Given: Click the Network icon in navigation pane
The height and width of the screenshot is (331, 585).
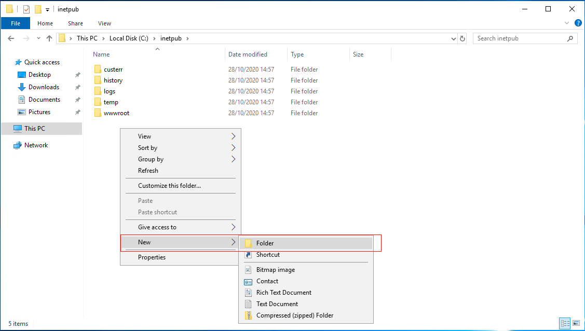Looking at the screenshot, I should pyautogui.click(x=18, y=145).
